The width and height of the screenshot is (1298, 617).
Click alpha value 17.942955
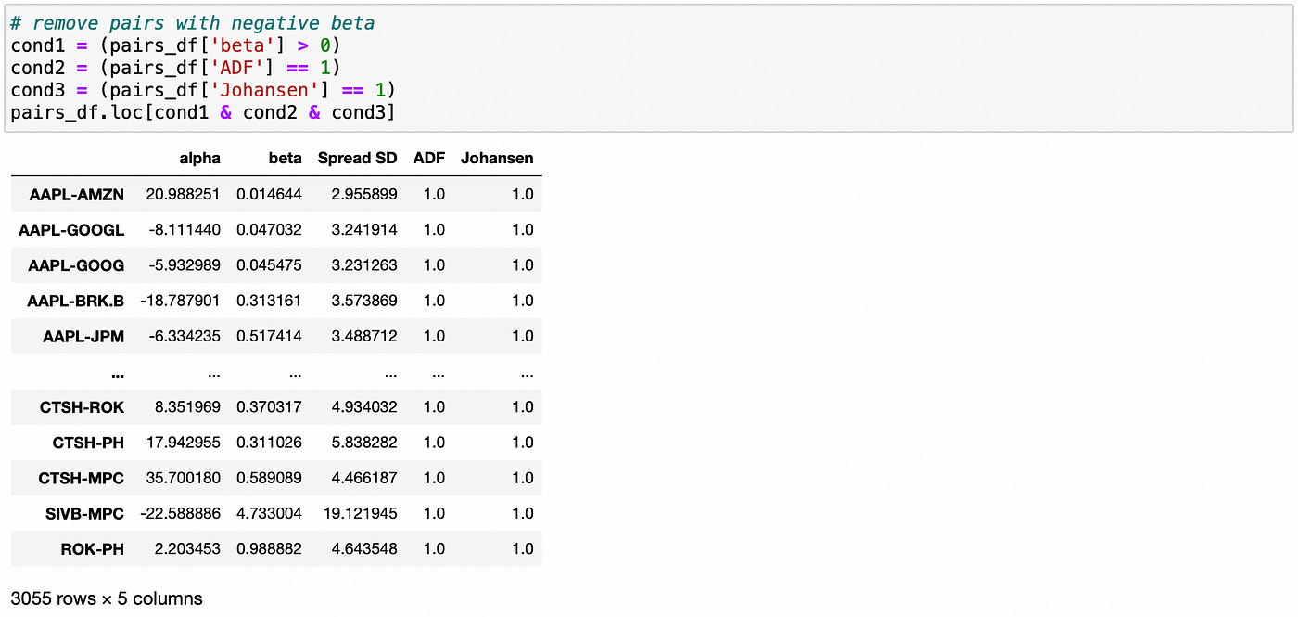pos(184,442)
